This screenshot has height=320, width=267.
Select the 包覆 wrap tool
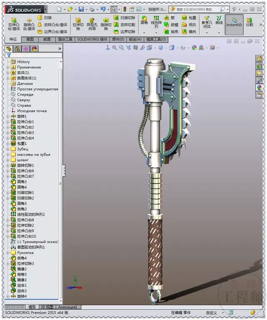[x=189, y=18]
